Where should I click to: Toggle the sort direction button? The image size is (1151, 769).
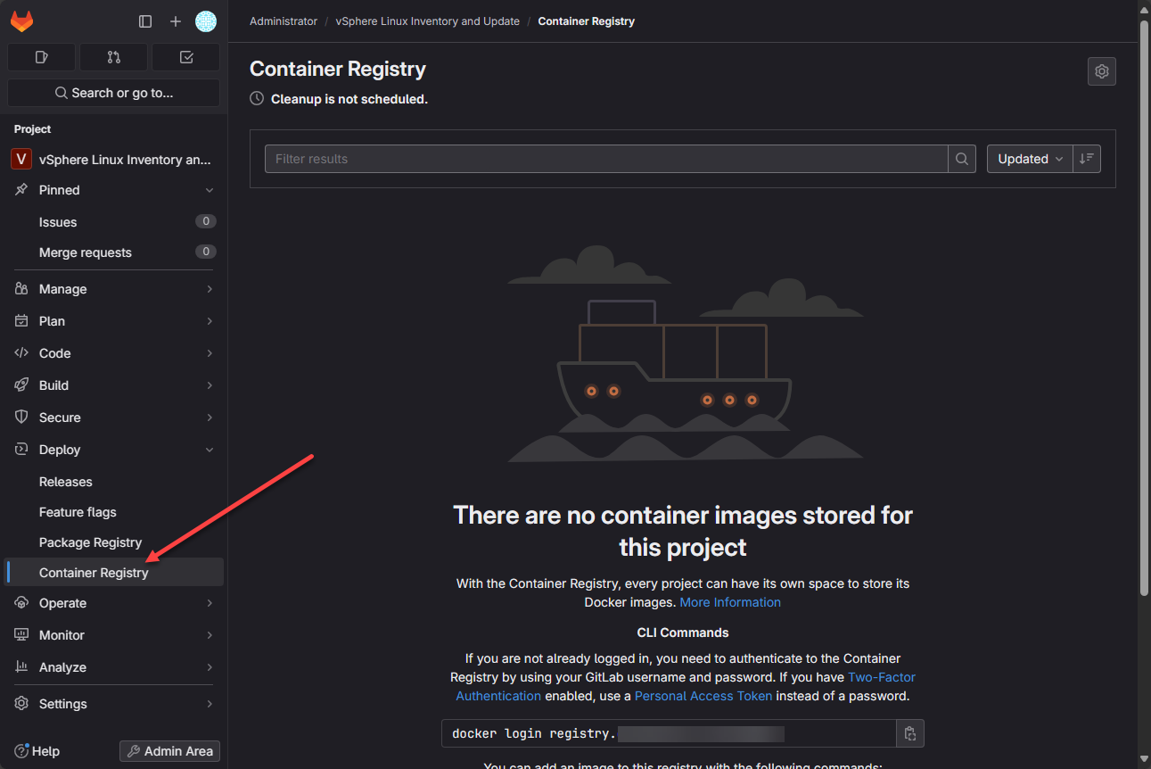pyautogui.click(x=1087, y=159)
